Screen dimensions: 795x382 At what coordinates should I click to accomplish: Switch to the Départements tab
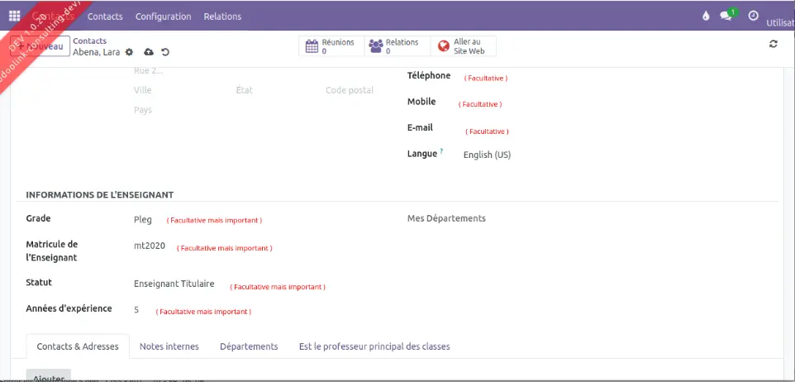(x=249, y=346)
